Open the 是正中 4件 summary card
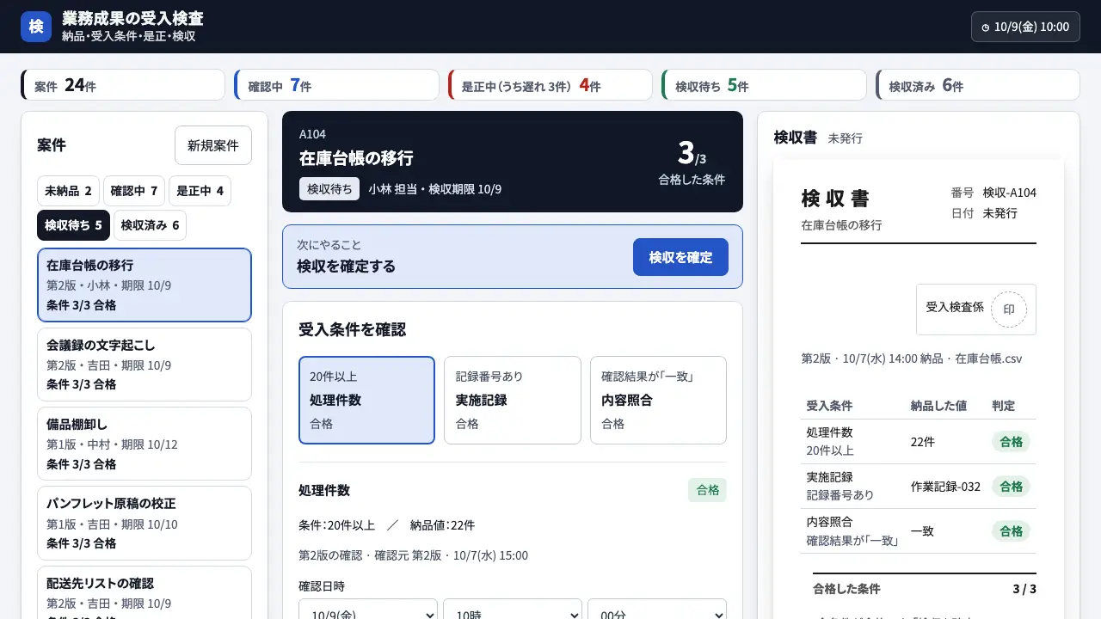 tap(550, 85)
